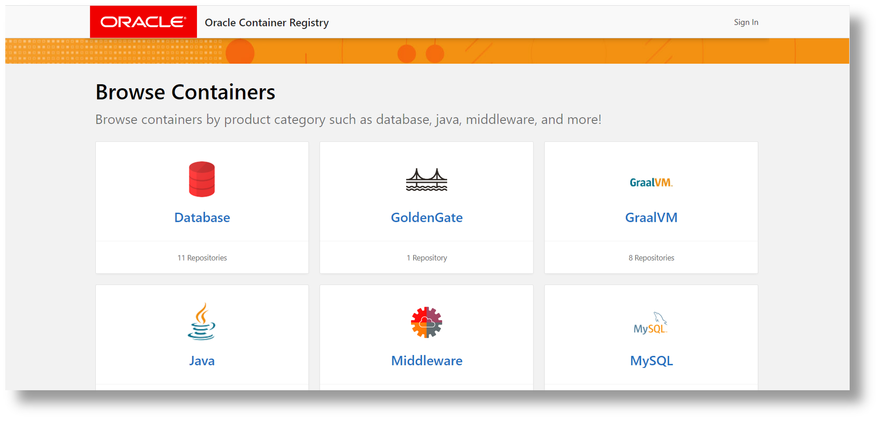The image size is (880, 421).
Task: Click the Browse Containers heading
Action: click(185, 92)
